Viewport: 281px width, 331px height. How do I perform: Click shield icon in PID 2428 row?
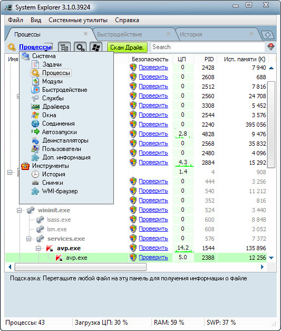coord(133,68)
